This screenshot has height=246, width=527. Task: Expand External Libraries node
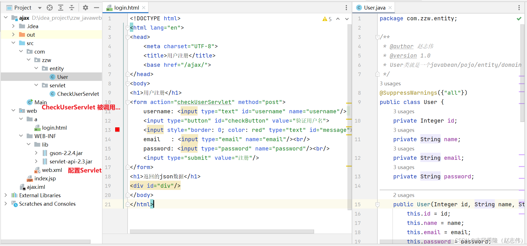coord(6,195)
